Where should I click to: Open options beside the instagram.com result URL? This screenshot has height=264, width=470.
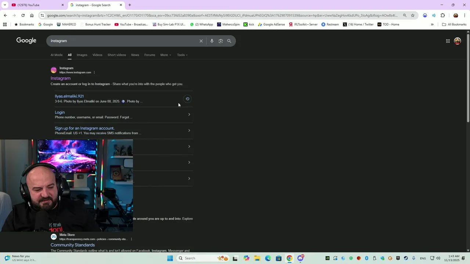(94, 73)
